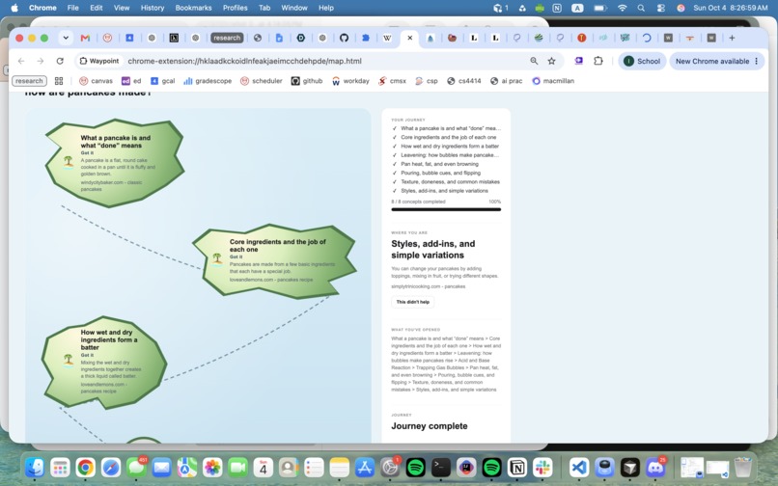The width and height of the screenshot is (778, 486).
Task: Open the research bookmarks folder
Action: click(x=29, y=81)
